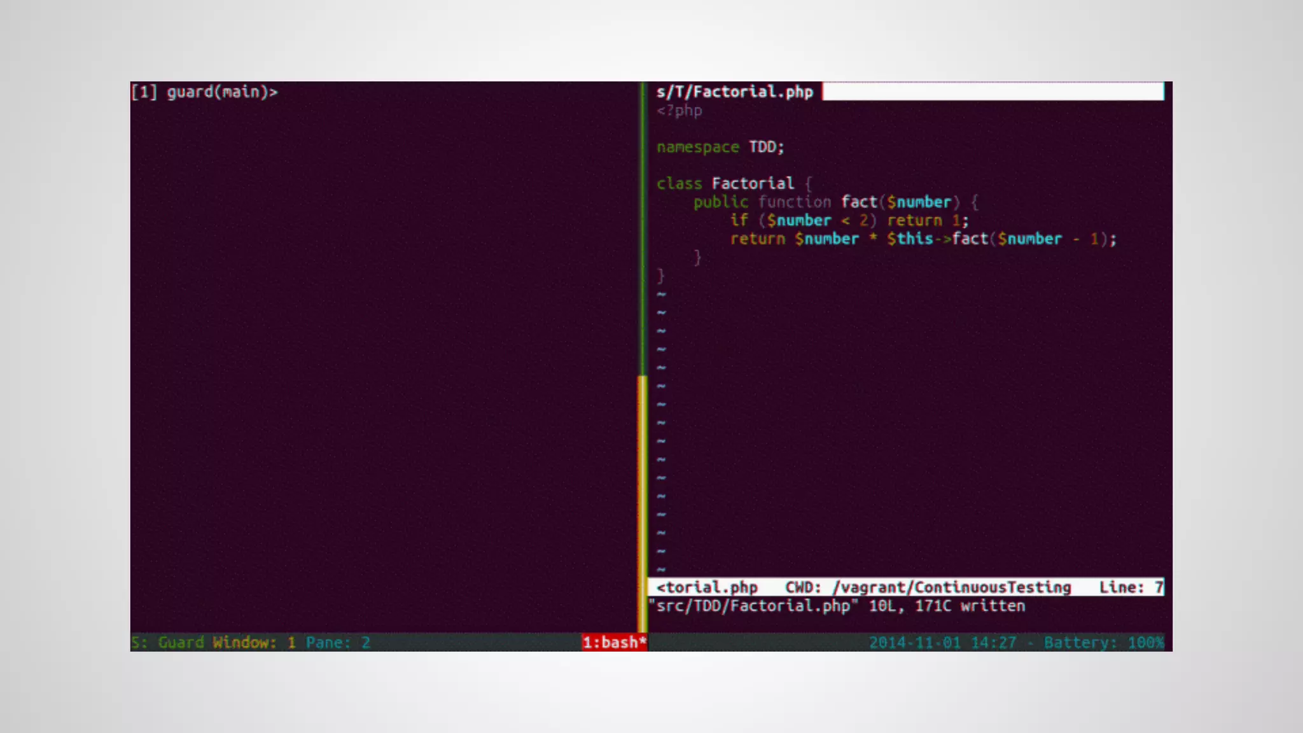Select the 1:bash* tmux window tab
The width and height of the screenshot is (1303, 733).
[614, 643]
